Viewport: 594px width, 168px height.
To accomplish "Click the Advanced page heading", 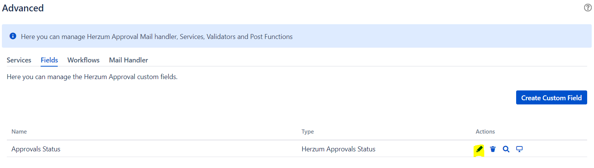I will click(23, 8).
